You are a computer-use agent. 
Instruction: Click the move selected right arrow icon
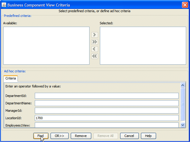[x=95, y=35]
